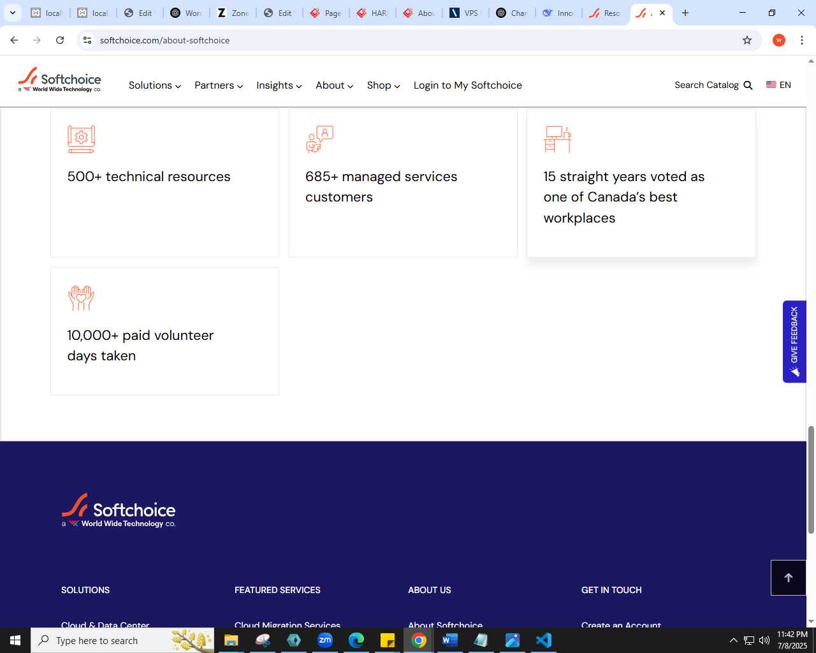Open EN language selector
Viewport: 816px width, 653px height.
coord(778,85)
